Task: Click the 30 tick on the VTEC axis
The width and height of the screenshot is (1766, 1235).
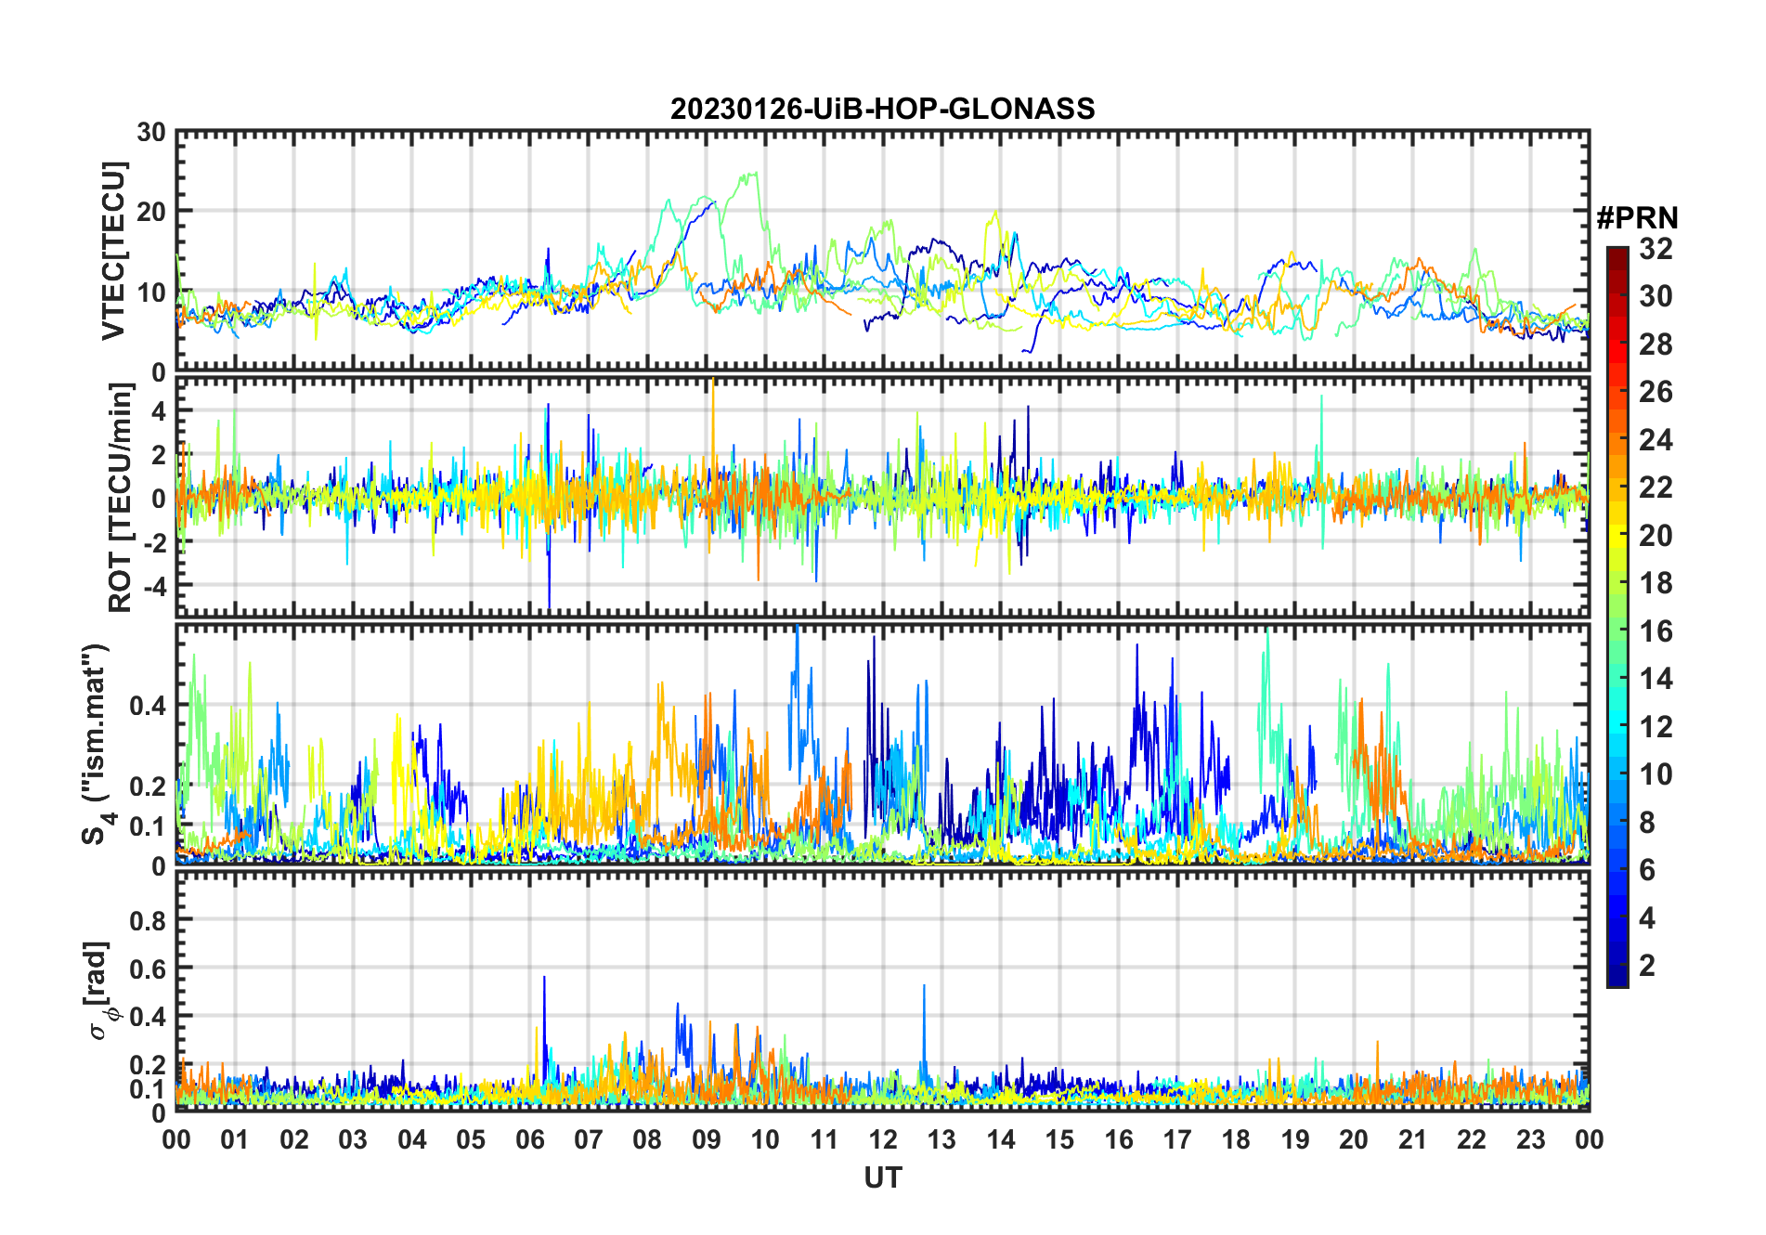Action: click(x=151, y=132)
